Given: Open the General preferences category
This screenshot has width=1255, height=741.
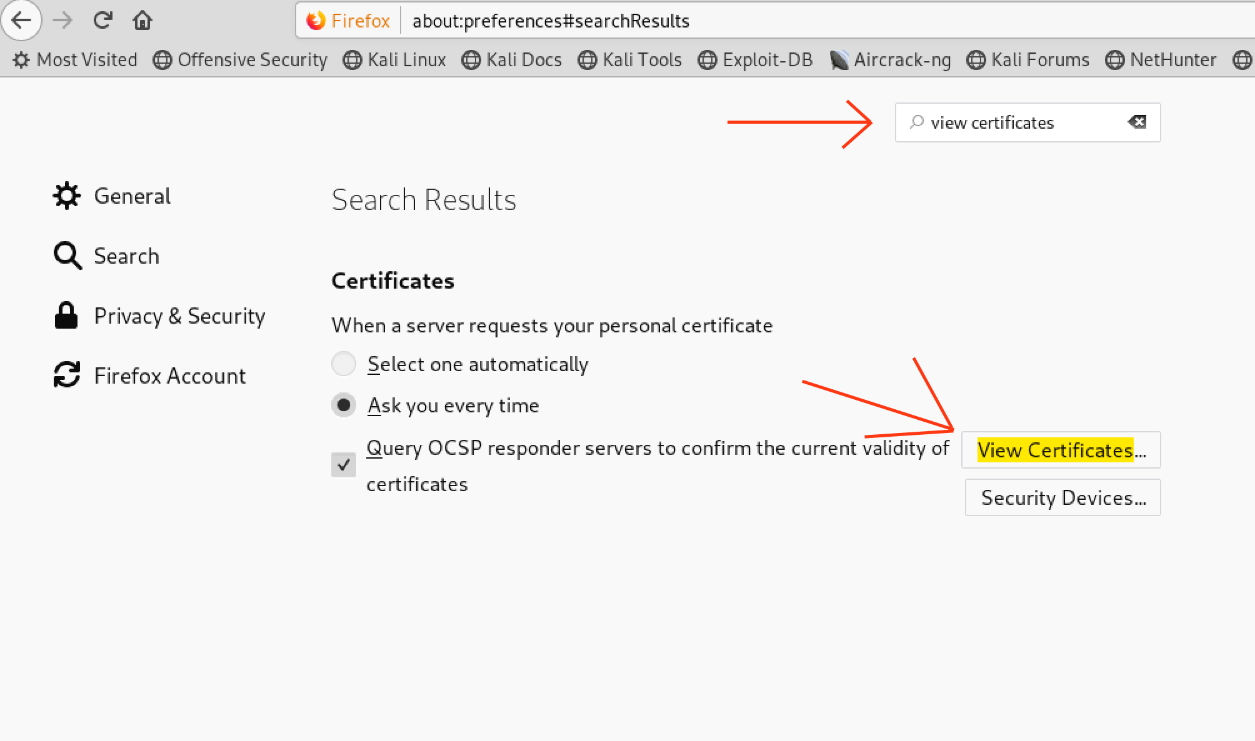Looking at the screenshot, I should pyautogui.click(x=112, y=196).
